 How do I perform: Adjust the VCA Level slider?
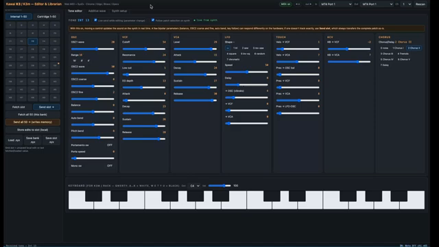[195, 49]
